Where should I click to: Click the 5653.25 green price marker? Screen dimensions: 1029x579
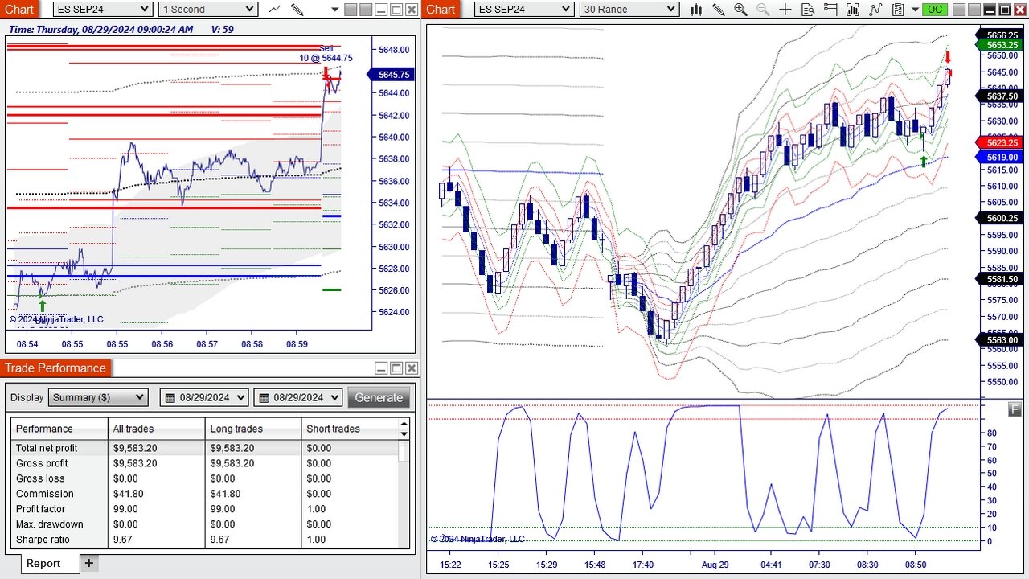tap(998, 45)
